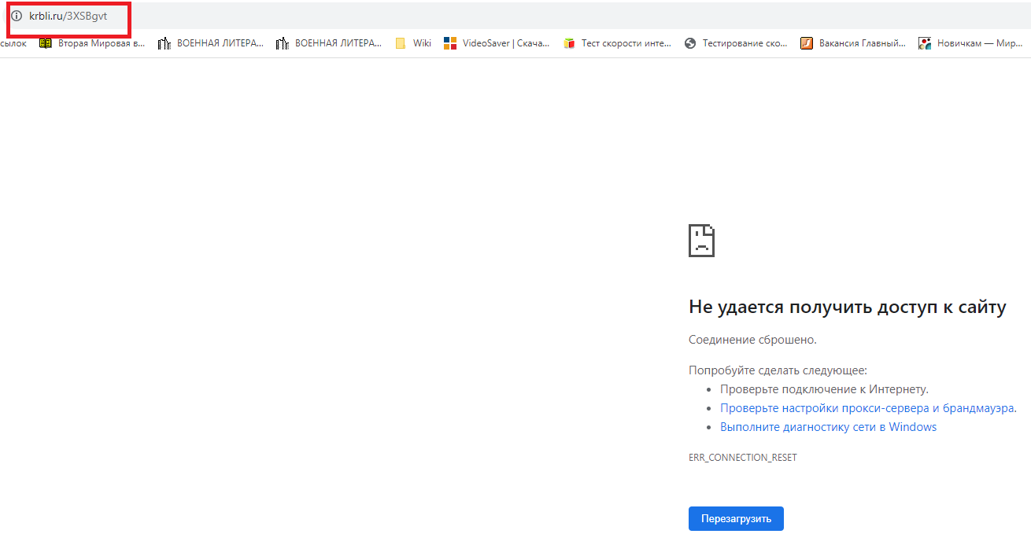1031x545 pixels.
Task: Open the VideoSaver | Скача... bookmark
Action: [497, 43]
